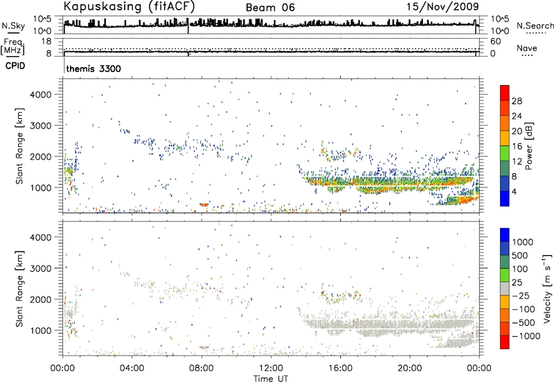The width and height of the screenshot is (554, 383).
Task: Click the 24 dB colorbar label
Action: pos(517,116)
